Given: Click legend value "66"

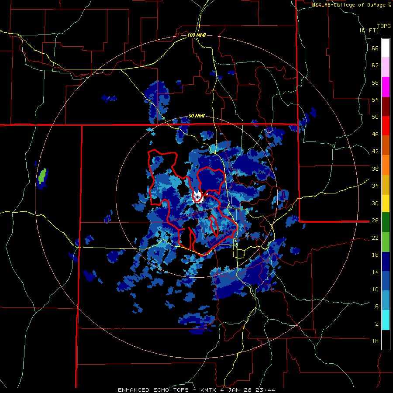Looking at the screenshot, I should [375, 48].
